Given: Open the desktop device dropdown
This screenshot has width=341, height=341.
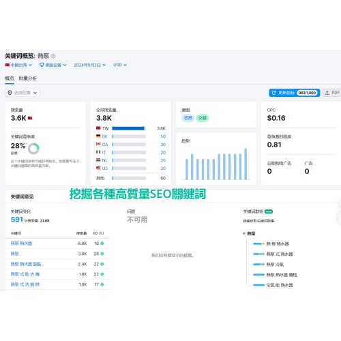Looking at the screenshot, I should click(x=53, y=65).
